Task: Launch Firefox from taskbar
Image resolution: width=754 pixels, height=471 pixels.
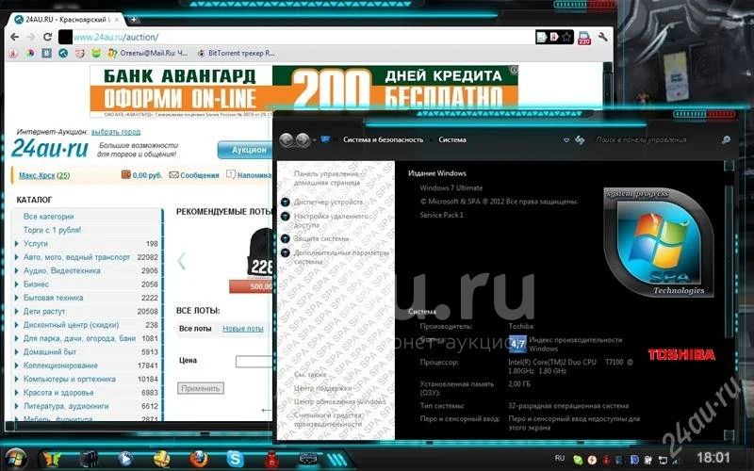Action: point(198,459)
